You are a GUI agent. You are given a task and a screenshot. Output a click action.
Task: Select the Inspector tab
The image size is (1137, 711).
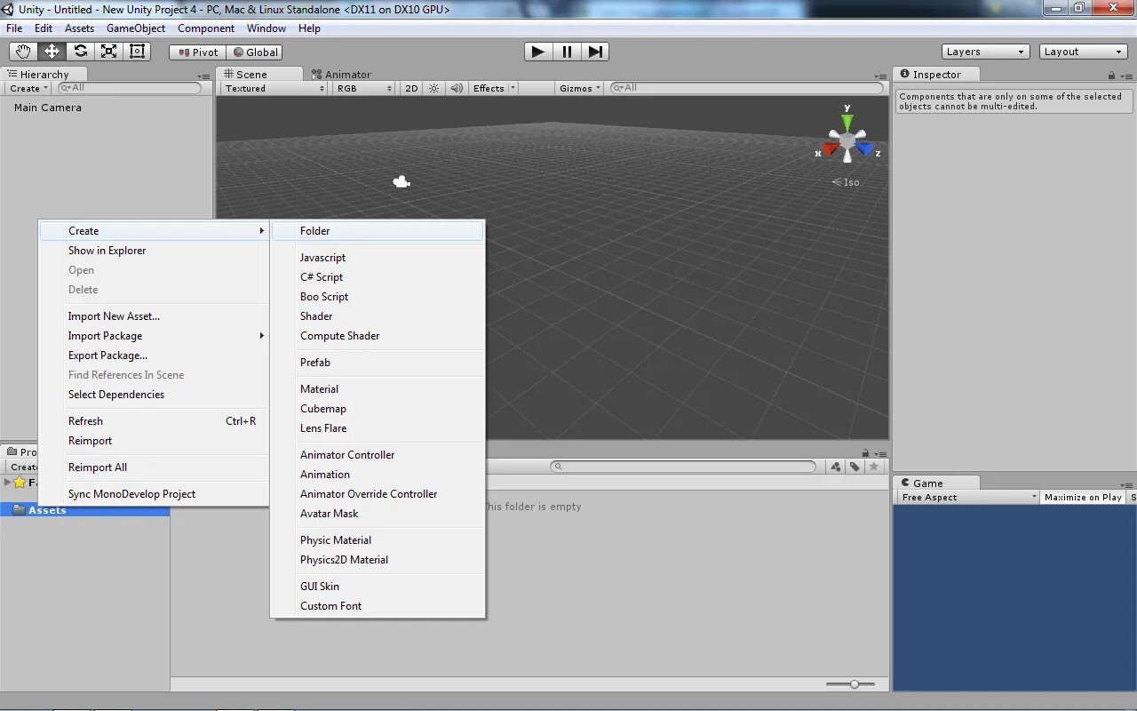936,75
